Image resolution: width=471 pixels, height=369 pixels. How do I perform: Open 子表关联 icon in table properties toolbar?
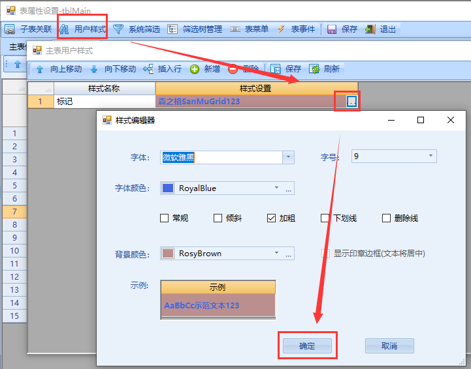click(x=10, y=29)
